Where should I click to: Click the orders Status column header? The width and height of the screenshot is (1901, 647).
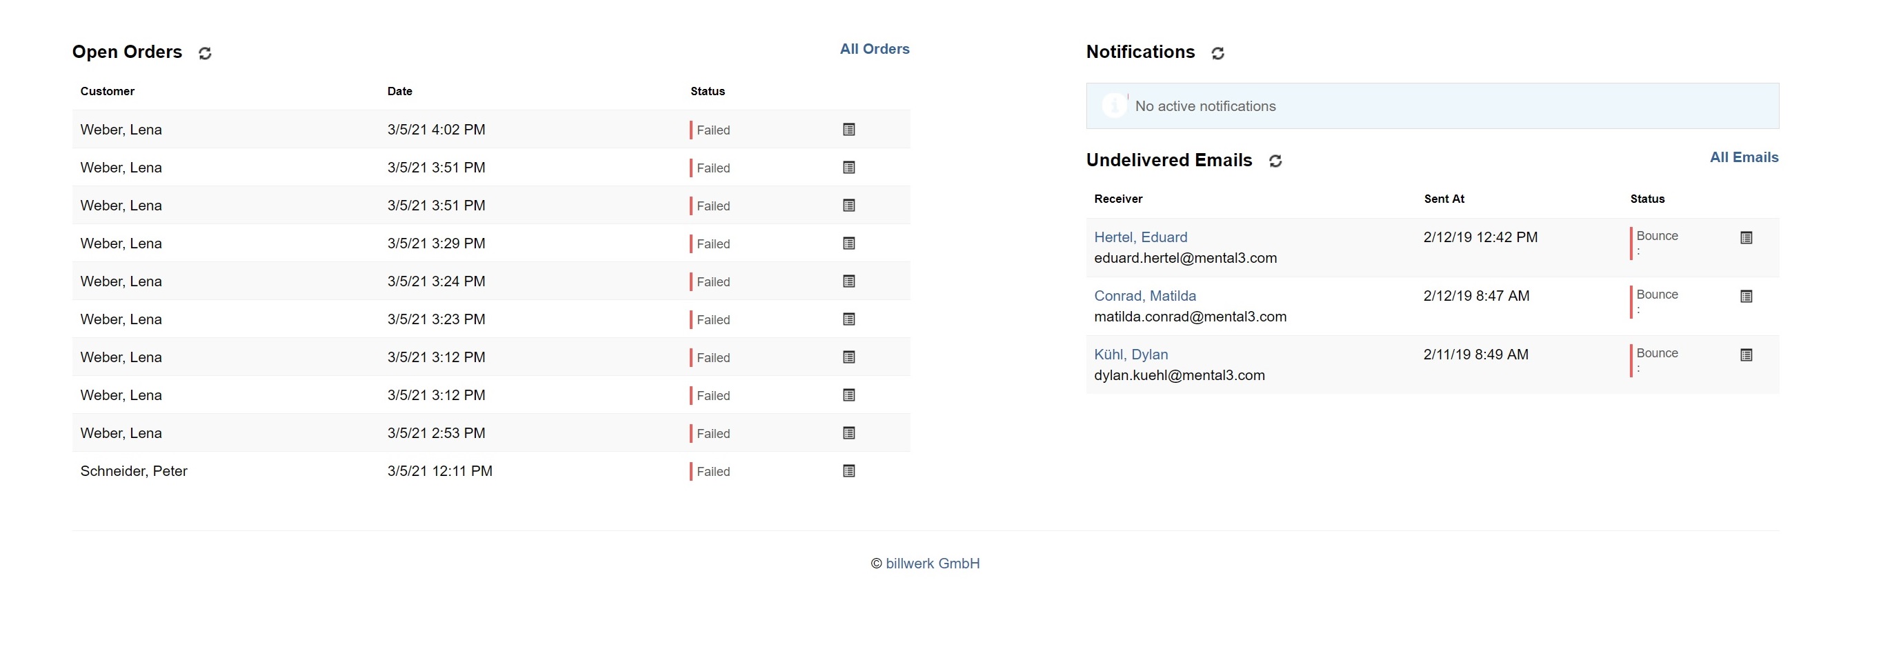707,91
